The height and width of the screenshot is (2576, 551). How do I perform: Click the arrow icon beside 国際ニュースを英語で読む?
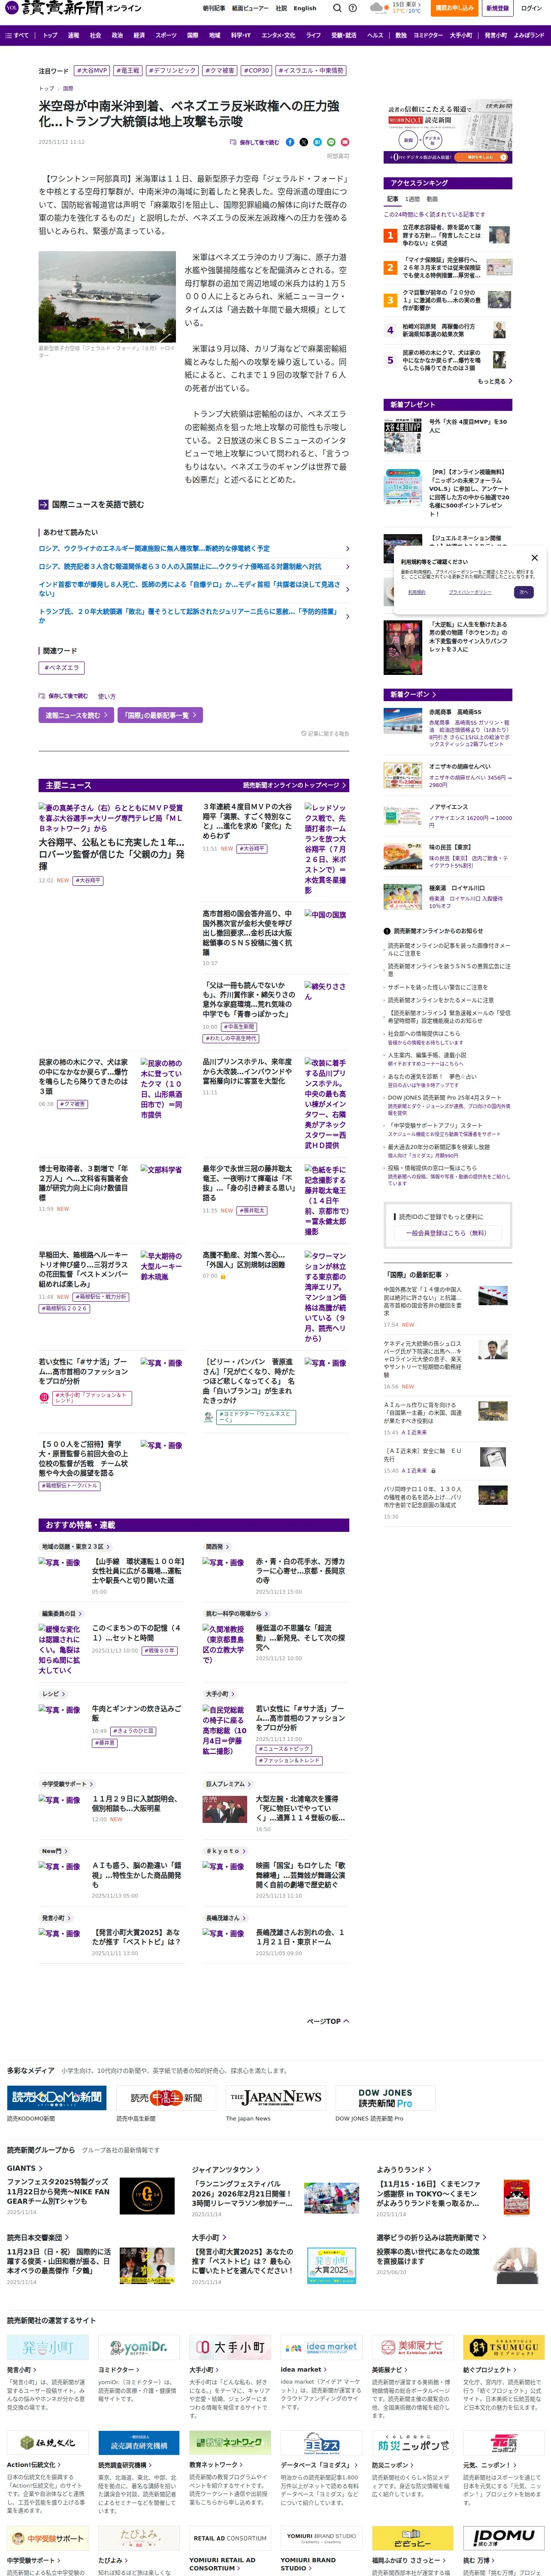click(x=43, y=505)
